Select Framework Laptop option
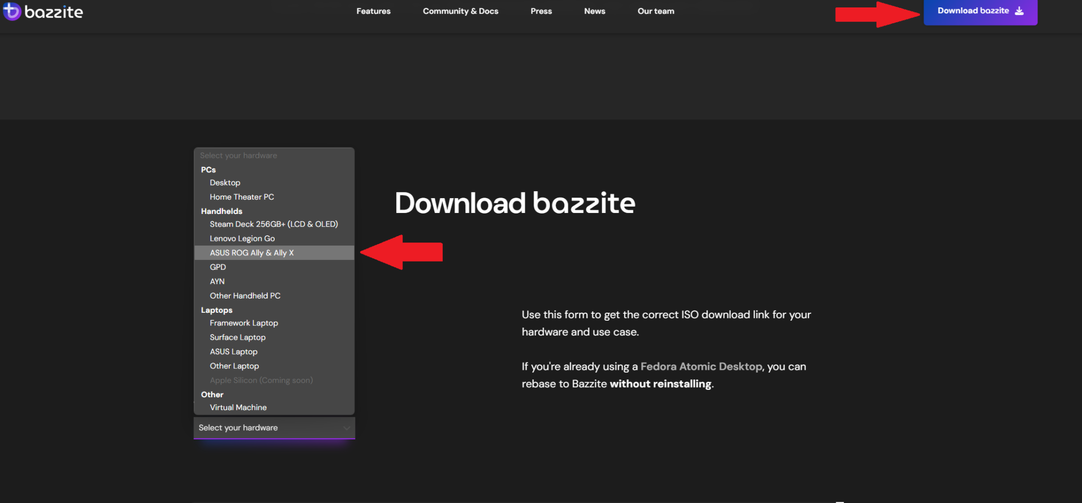The image size is (1082, 503). tap(244, 323)
